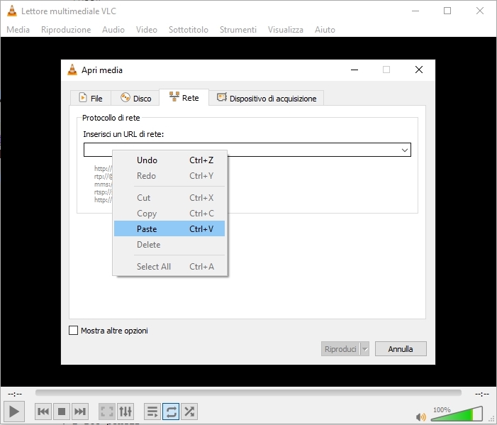Image resolution: width=497 pixels, height=425 pixels.
Task: Maximize the main VLC window
Action: coord(447,11)
